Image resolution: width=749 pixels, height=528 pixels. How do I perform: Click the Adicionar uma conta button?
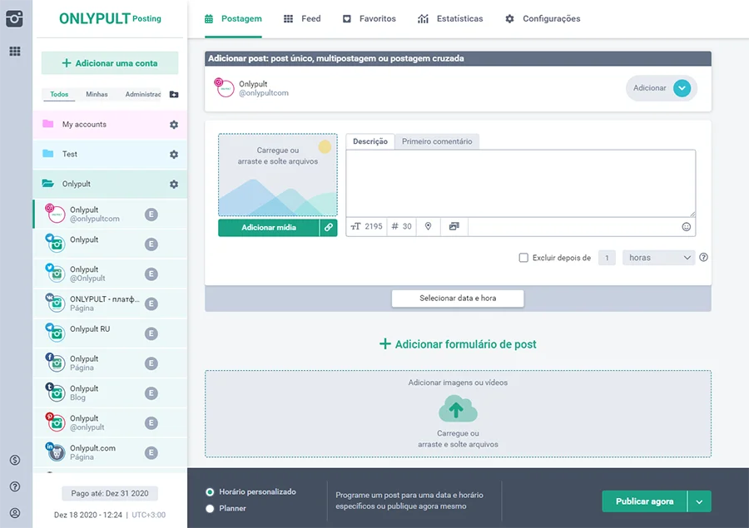tap(110, 63)
